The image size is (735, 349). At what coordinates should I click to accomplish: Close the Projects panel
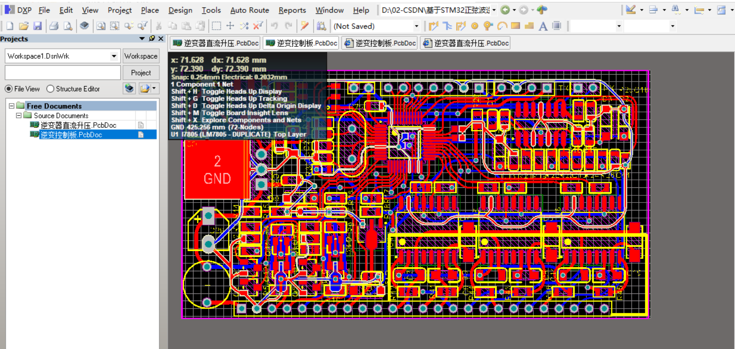[x=161, y=39]
